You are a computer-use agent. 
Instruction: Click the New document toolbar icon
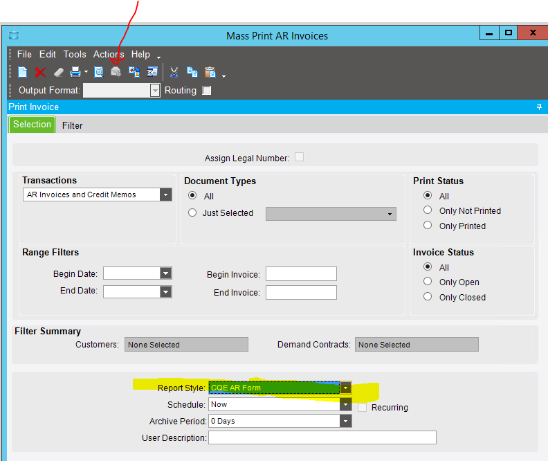pos(23,72)
